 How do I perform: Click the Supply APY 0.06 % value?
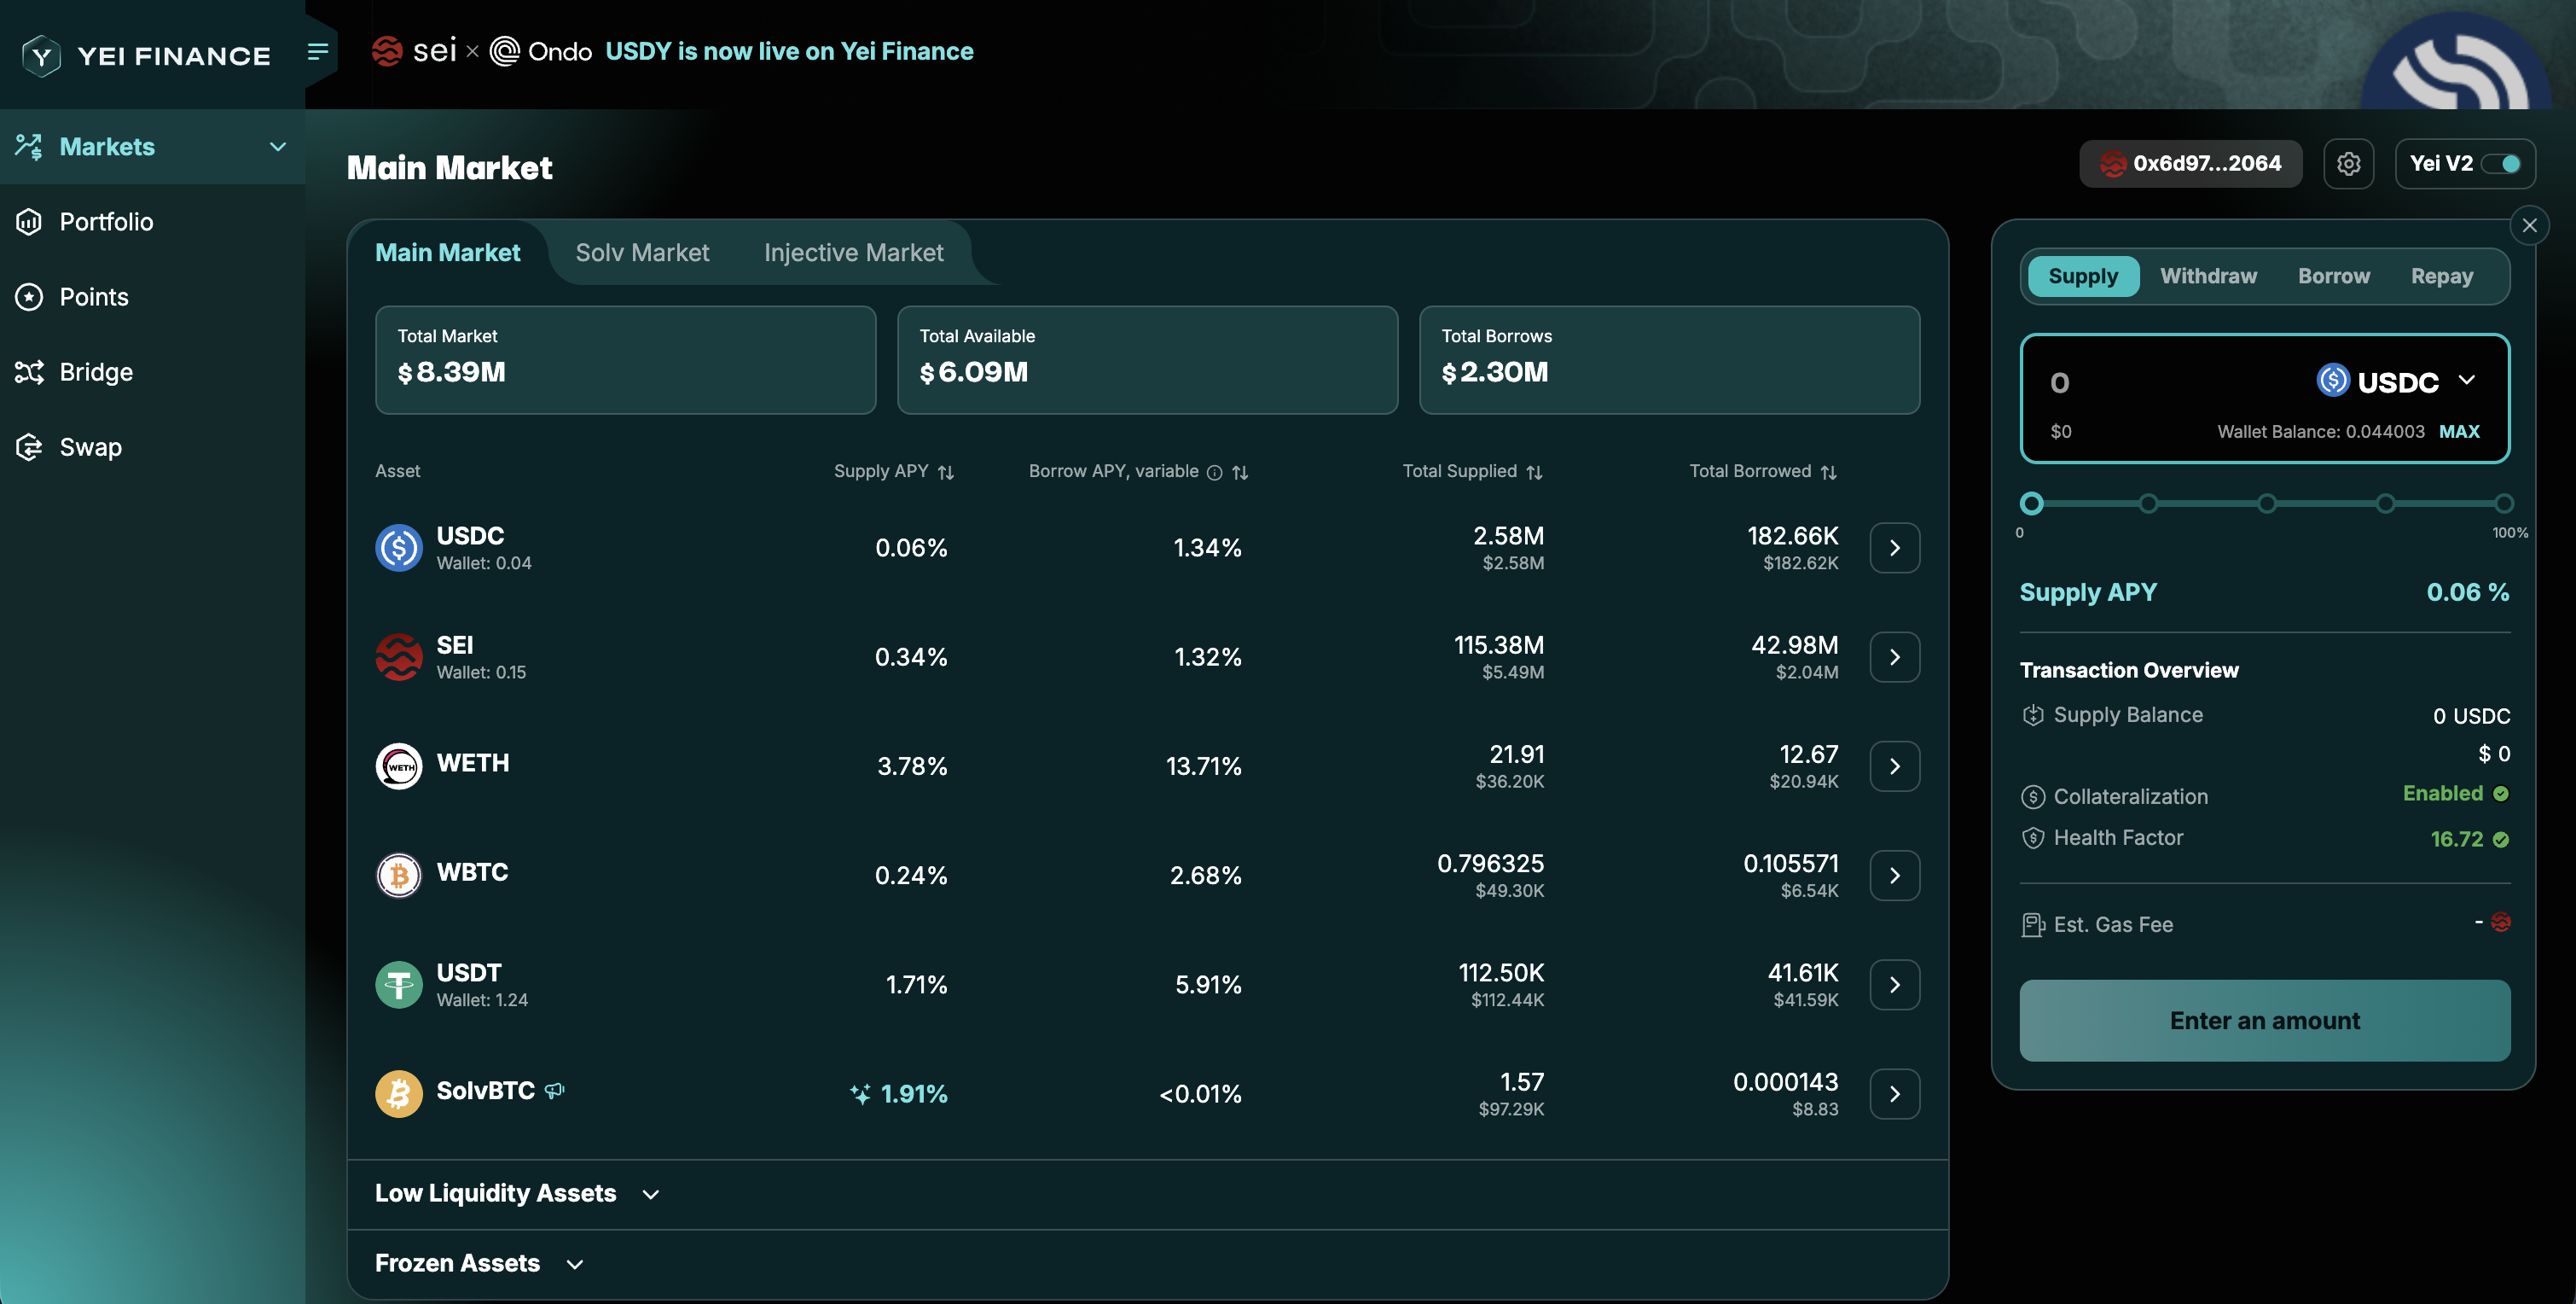coord(2467,592)
